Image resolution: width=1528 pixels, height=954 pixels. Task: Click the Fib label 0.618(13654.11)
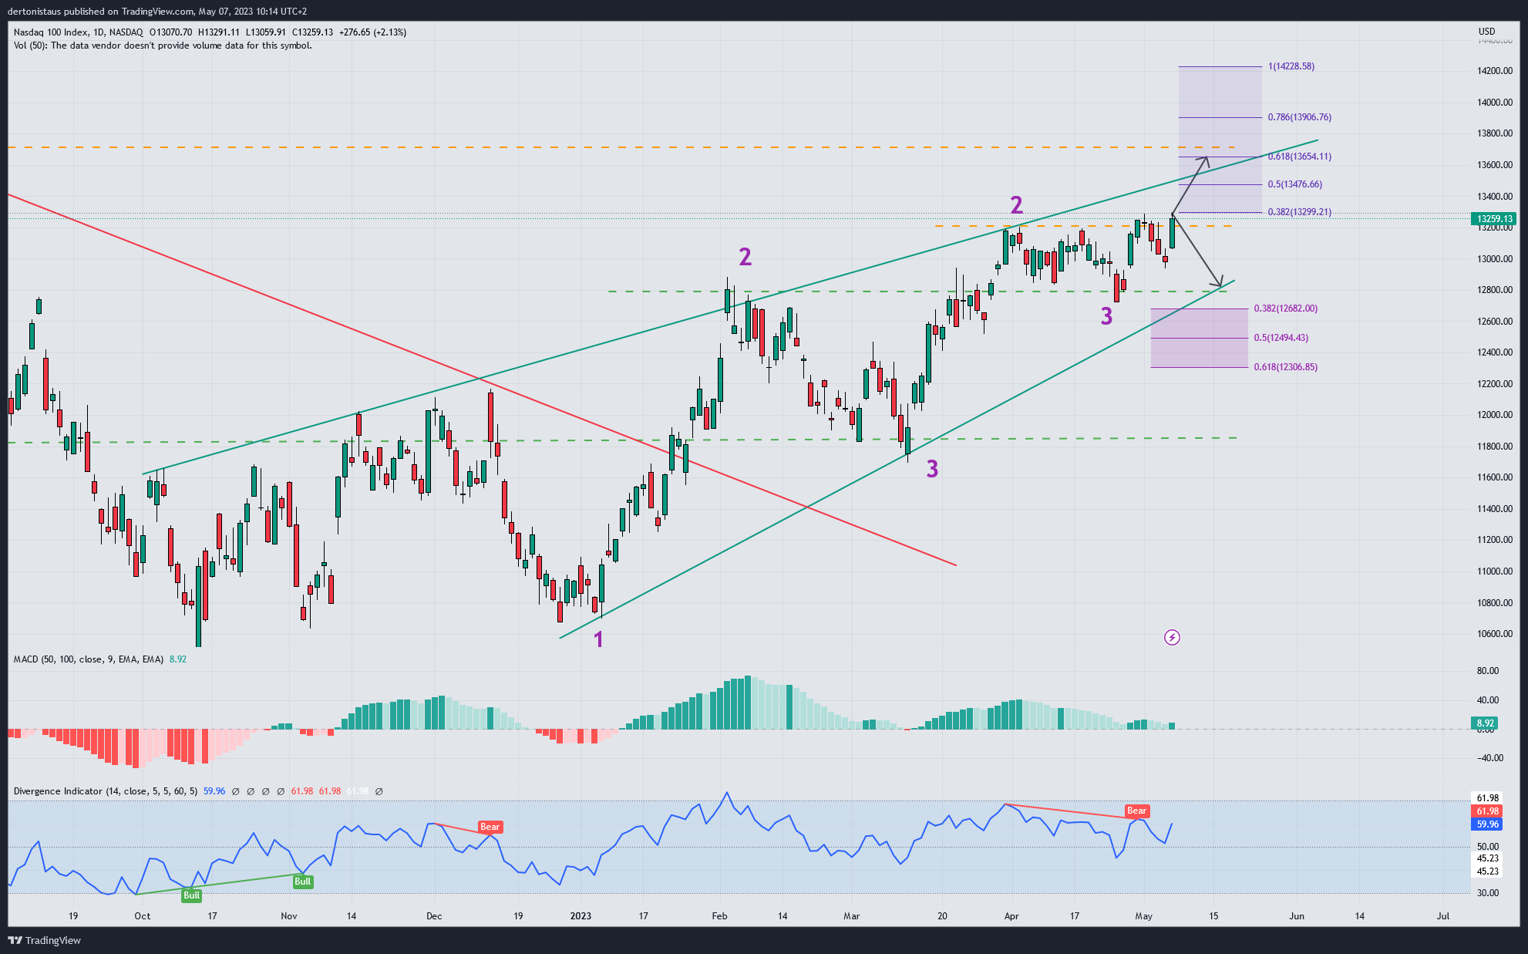(x=1300, y=157)
